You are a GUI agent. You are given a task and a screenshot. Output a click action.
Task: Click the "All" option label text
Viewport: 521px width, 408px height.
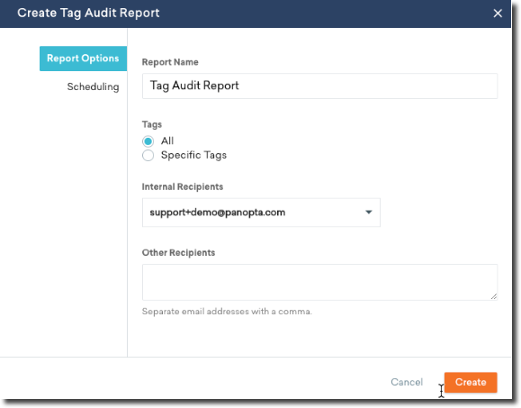[x=167, y=141]
